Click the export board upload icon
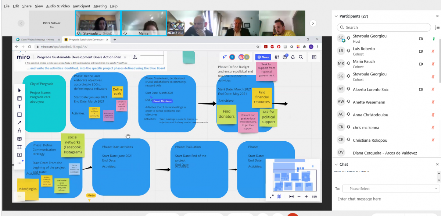 (x=135, y=57)
